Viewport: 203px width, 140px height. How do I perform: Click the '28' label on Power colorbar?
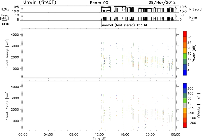click(189, 37)
